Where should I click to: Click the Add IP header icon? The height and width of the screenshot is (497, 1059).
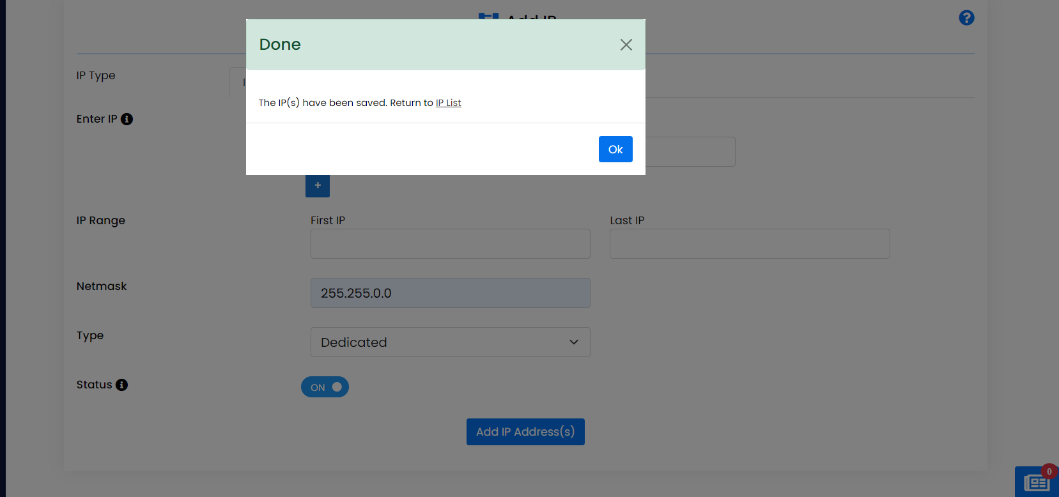pyautogui.click(x=488, y=16)
